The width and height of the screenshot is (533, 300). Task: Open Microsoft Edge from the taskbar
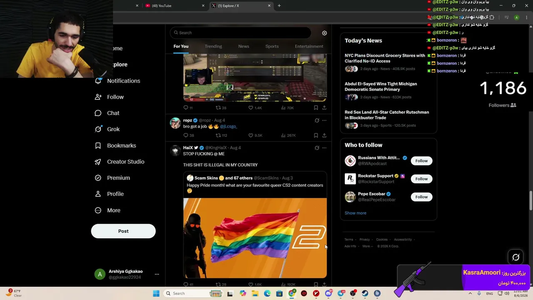coord(267,293)
